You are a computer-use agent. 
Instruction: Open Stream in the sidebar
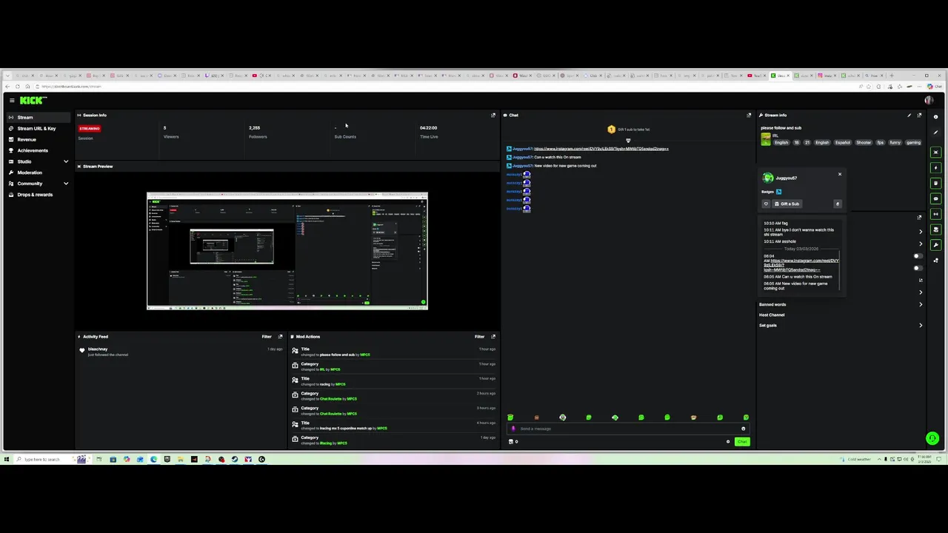click(x=39, y=117)
